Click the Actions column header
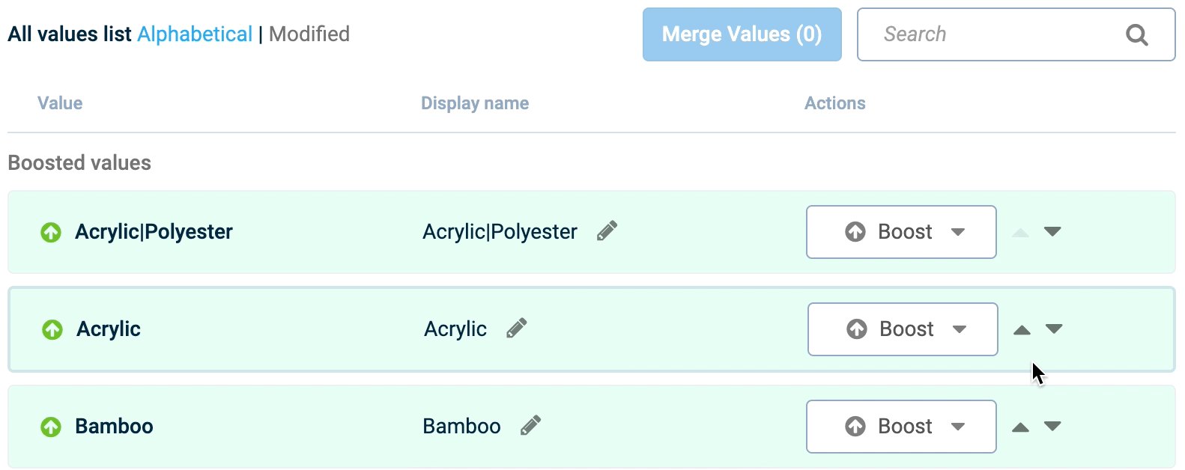This screenshot has height=470, width=1185. [835, 103]
